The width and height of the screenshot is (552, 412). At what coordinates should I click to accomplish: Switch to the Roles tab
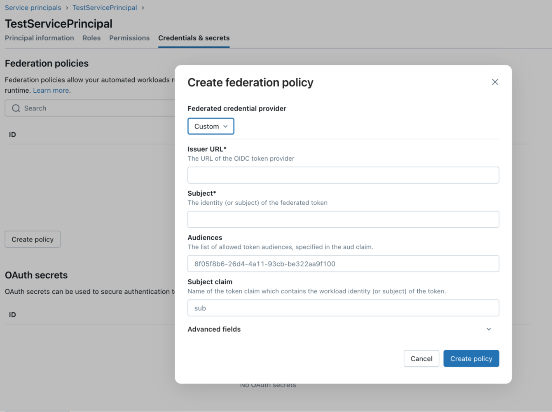click(91, 38)
